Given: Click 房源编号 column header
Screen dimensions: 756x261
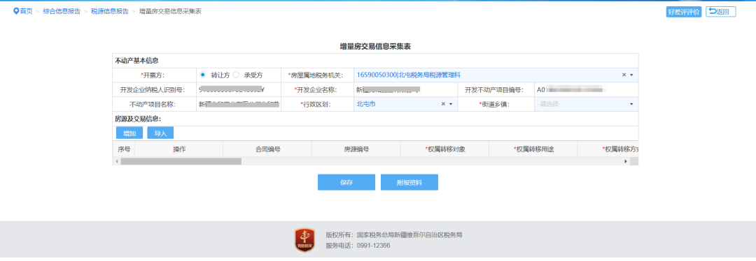Looking at the screenshot, I should [356, 149].
